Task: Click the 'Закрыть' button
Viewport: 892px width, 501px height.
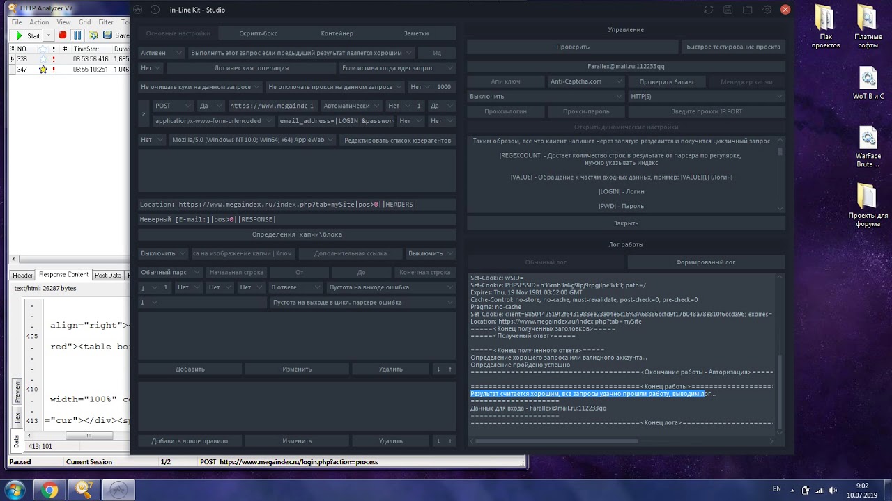Action: [626, 223]
